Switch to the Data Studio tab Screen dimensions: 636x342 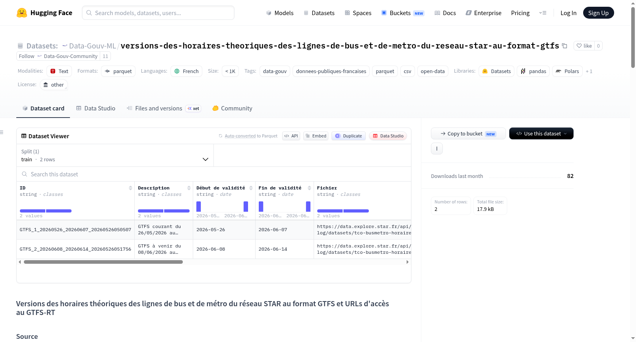[x=96, y=108]
